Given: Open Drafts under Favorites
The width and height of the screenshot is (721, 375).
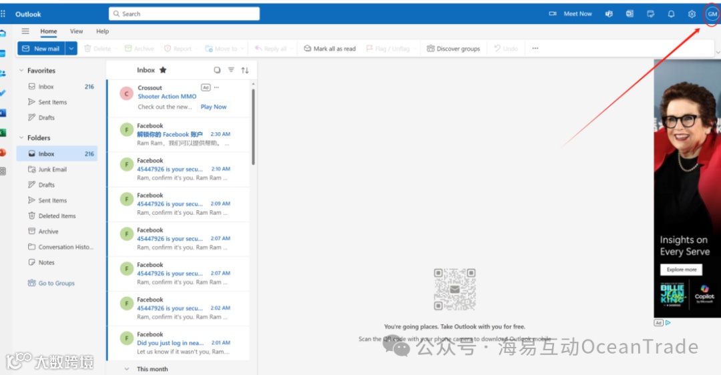Looking at the screenshot, I should [x=57, y=117].
